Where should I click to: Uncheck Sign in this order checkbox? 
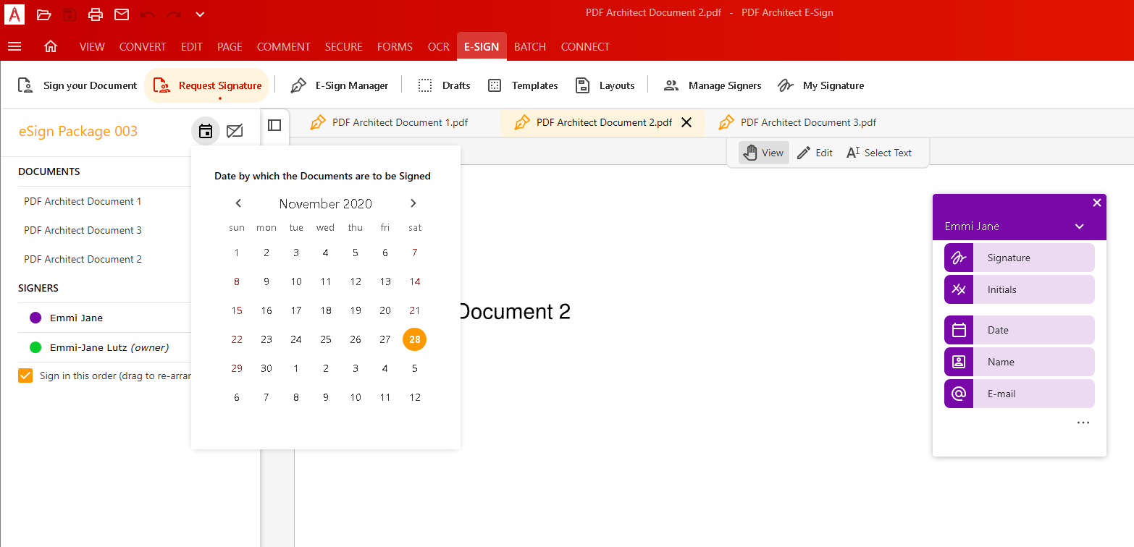coord(25,376)
